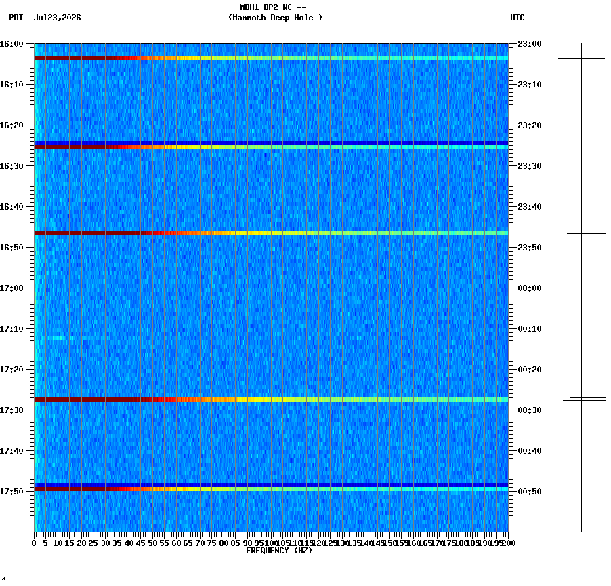Click the '16:00' PDT time label
Screen dimensions: 611x586
tap(12, 44)
